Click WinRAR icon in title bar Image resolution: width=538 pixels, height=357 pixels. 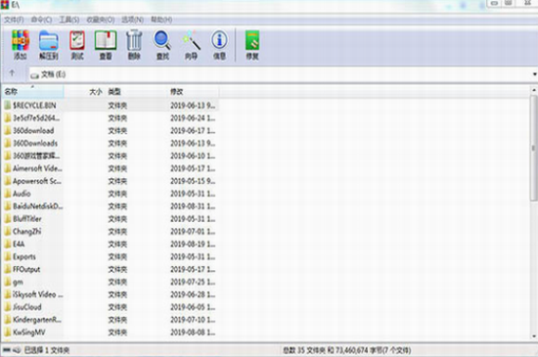click(x=5, y=5)
